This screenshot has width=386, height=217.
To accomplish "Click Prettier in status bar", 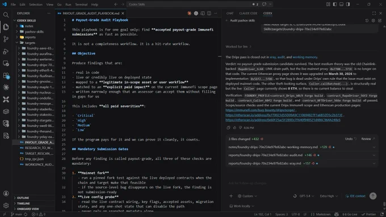I will 369,214.
